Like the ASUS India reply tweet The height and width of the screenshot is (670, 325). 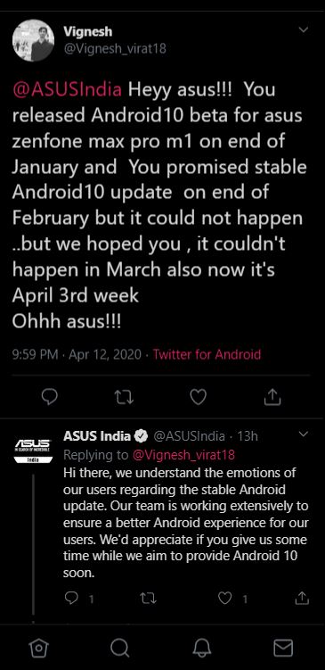(224, 599)
